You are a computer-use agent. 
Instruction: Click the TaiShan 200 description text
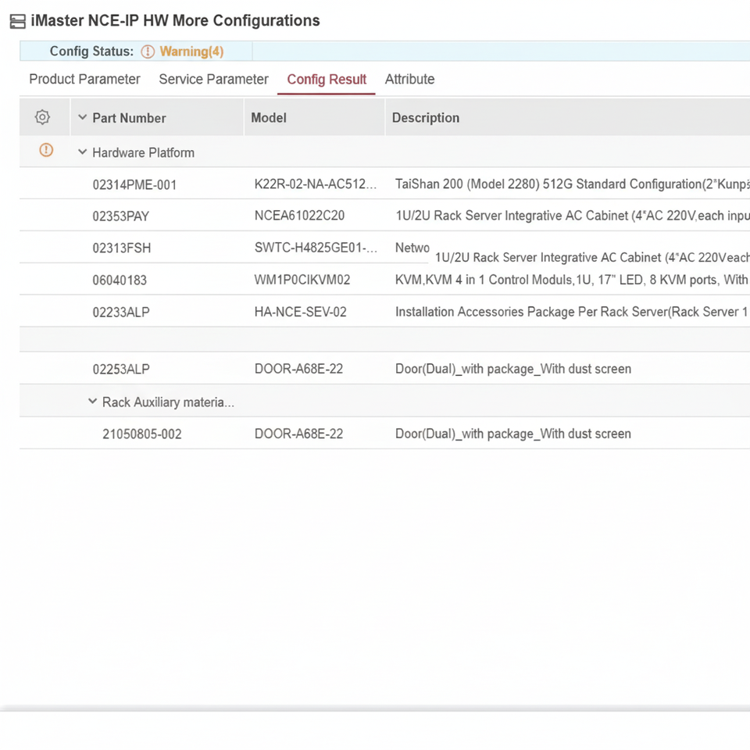coord(572,184)
